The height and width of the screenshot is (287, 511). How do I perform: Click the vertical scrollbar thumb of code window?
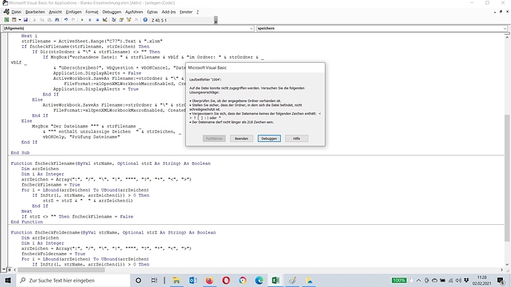point(507,178)
